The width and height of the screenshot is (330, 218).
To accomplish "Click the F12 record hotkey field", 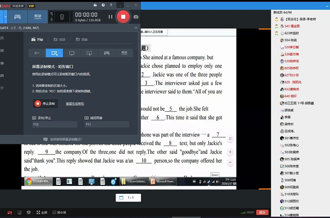I will coord(55,125).
